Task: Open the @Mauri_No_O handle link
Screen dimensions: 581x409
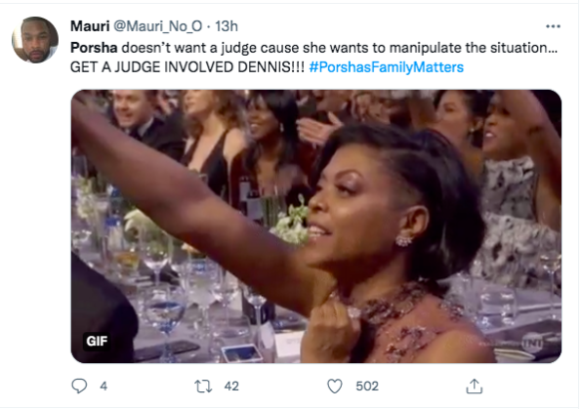Action: click(x=158, y=26)
